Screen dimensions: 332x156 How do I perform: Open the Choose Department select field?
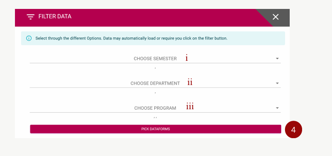click(x=155, y=83)
